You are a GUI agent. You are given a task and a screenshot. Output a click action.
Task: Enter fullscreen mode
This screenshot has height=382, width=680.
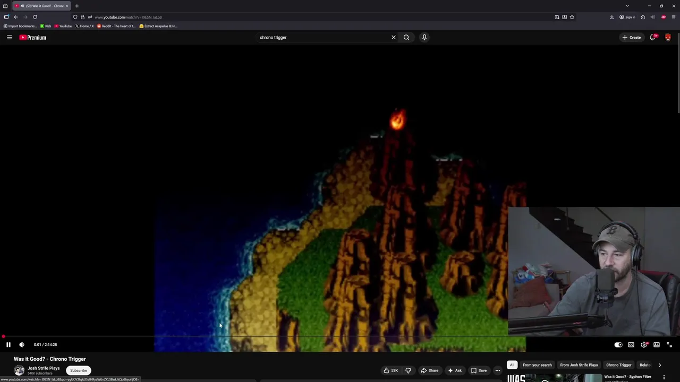point(669,345)
